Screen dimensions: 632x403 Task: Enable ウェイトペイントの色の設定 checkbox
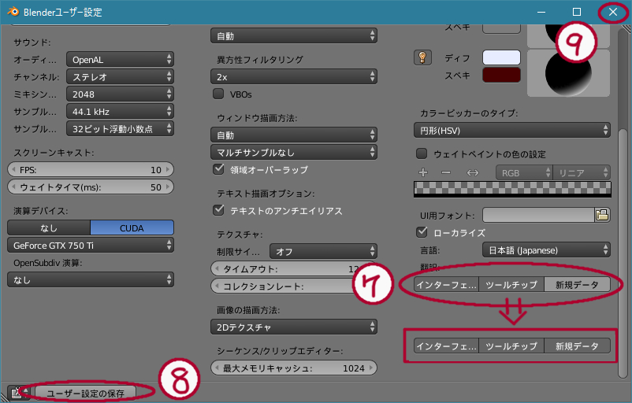[x=422, y=153]
